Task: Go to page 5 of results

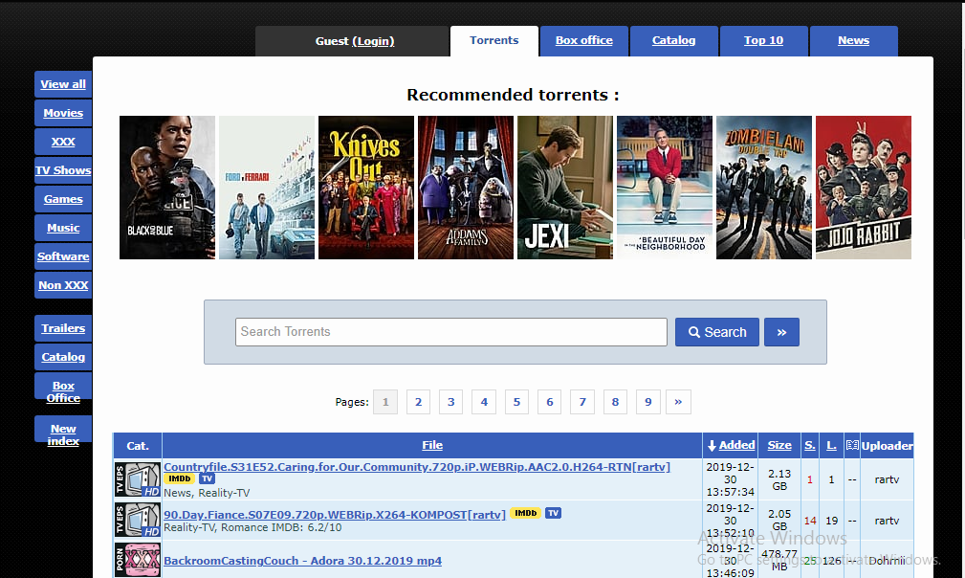Action: pyautogui.click(x=516, y=402)
